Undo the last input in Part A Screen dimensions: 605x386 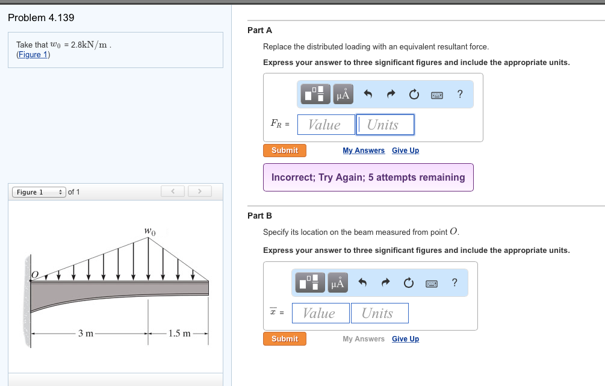[x=368, y=93]
